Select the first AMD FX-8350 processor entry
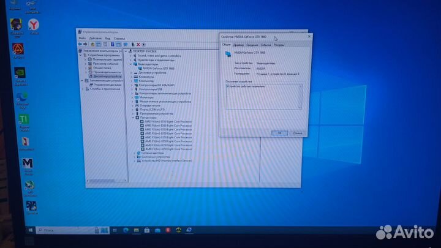The width and height of the screenshot is (441, 248). point(168,122)
